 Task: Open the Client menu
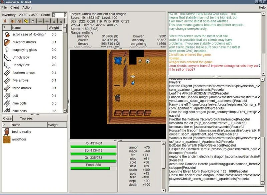(14, 7)
